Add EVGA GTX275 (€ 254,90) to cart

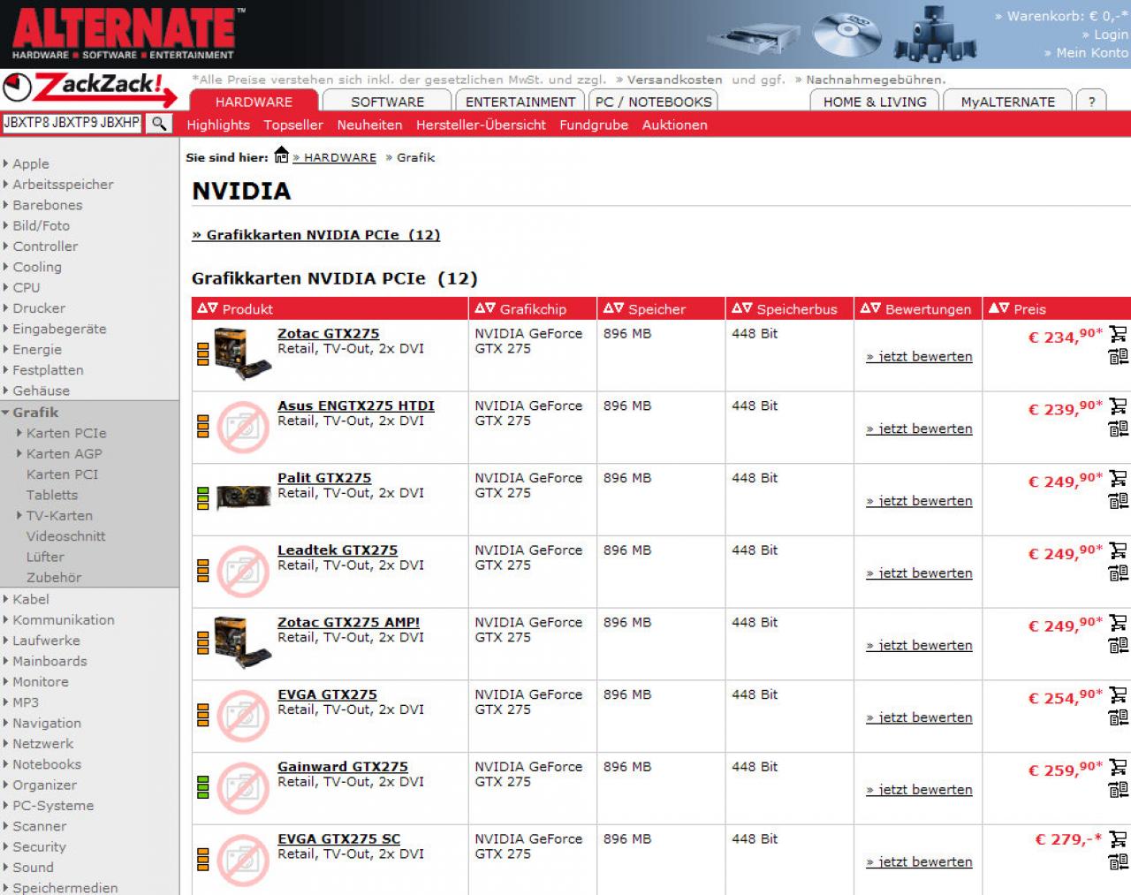coord(1118,695)
